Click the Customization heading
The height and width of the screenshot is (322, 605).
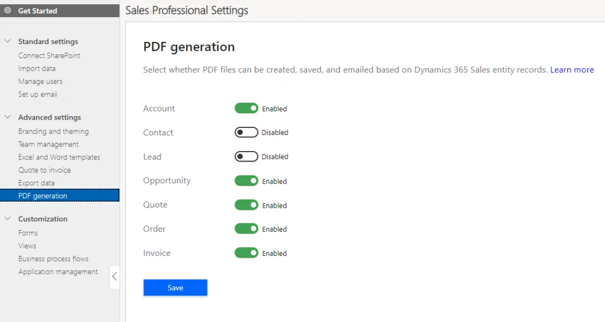coord(43,219)
